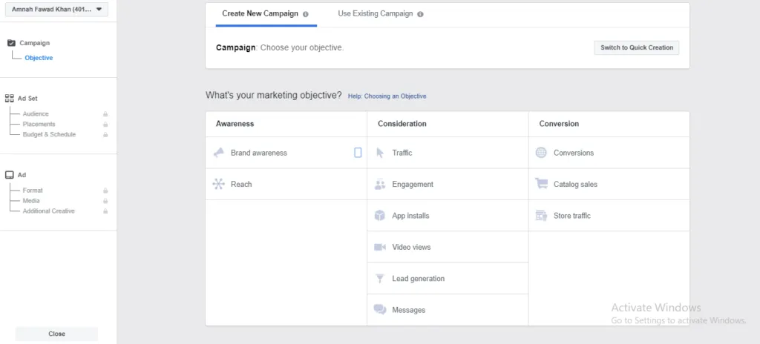Click the Conversion column header

point(559,124)
